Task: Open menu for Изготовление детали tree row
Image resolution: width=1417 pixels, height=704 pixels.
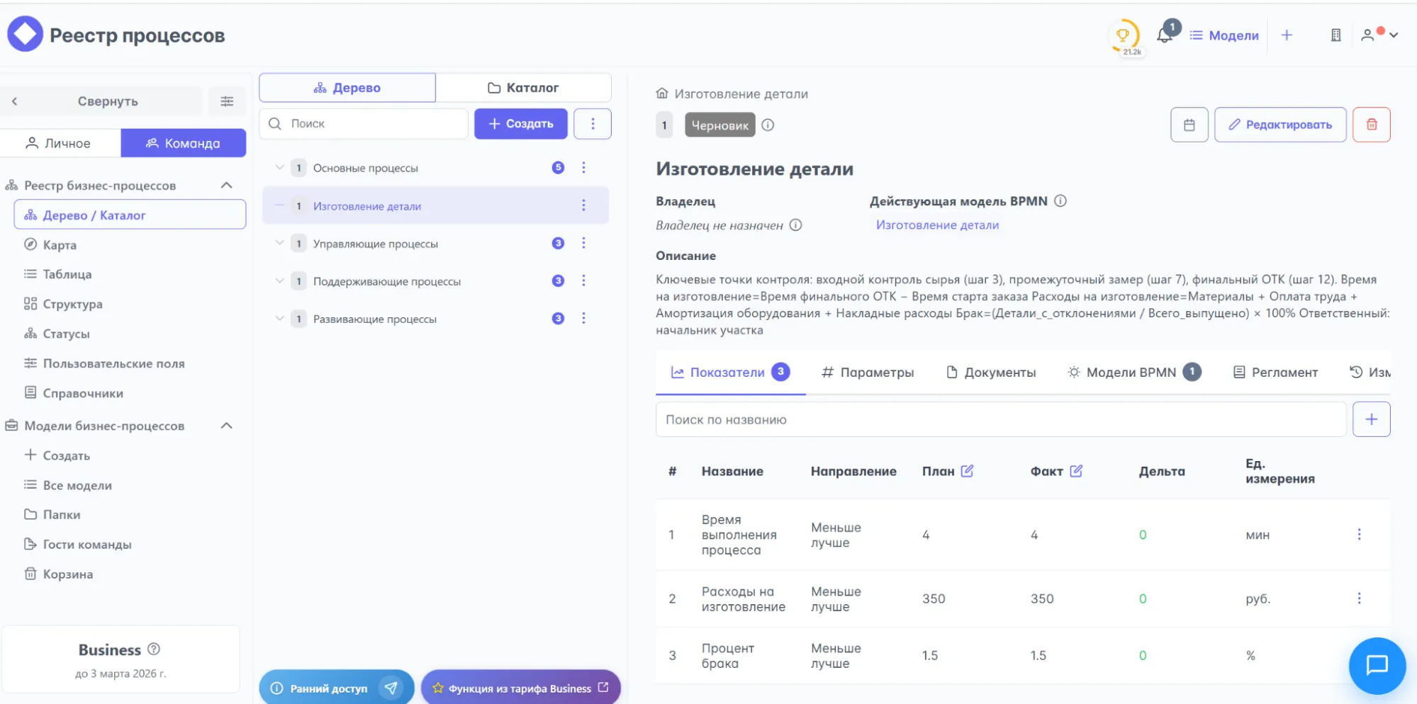Action: point(583,205)
